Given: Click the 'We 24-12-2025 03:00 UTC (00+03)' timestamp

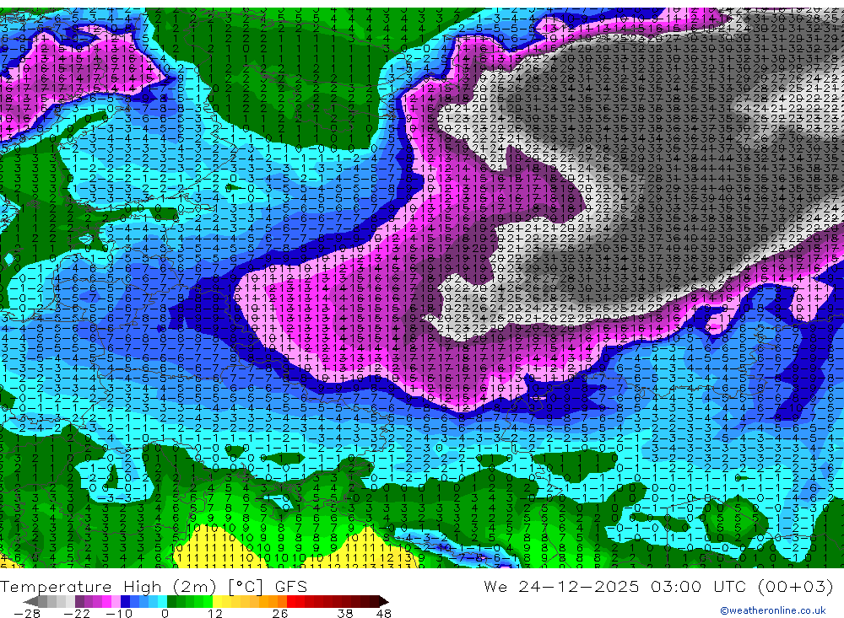Looking at the screenshot, I should pos(658,586).
